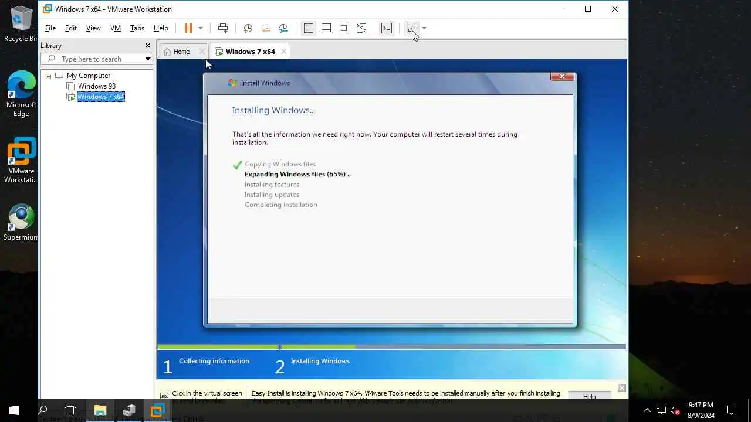Viewport: 751px width, 422px height.
Task: Toggle the Library sidebar toolbar icon
Action: (309, 28)
